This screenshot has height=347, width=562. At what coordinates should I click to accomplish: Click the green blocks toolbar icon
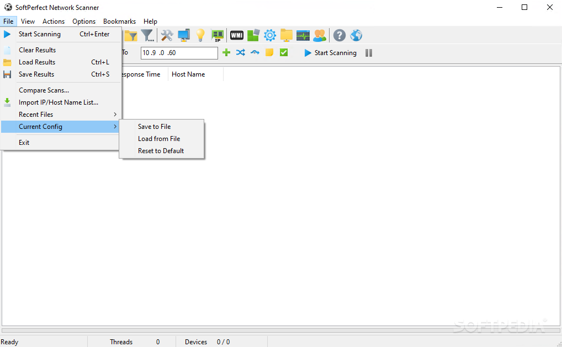pyautogui.click(x=253, y=35)
